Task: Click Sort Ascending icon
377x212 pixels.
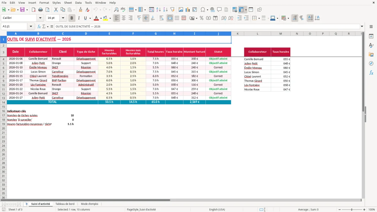Action: point(159,10)
